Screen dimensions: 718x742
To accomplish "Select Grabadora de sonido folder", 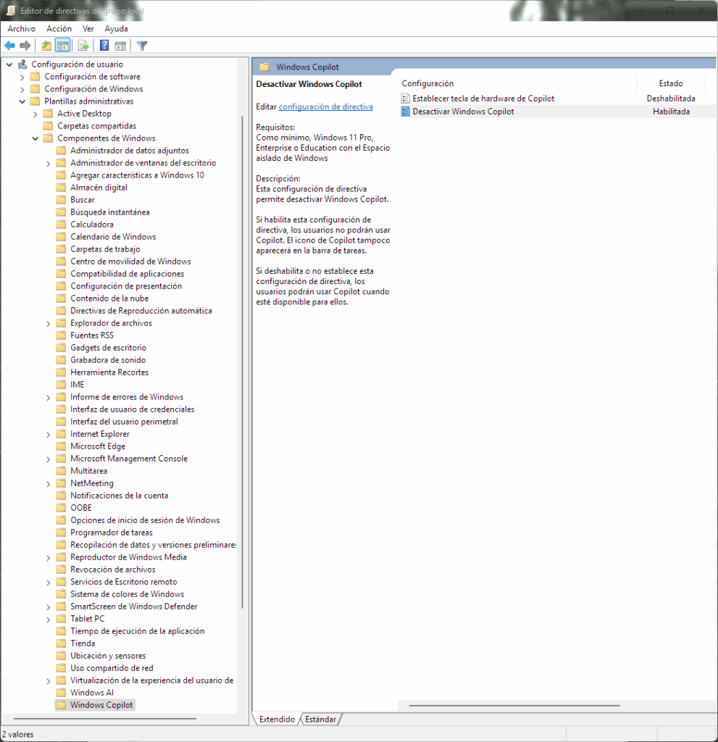I will point(108,360).
